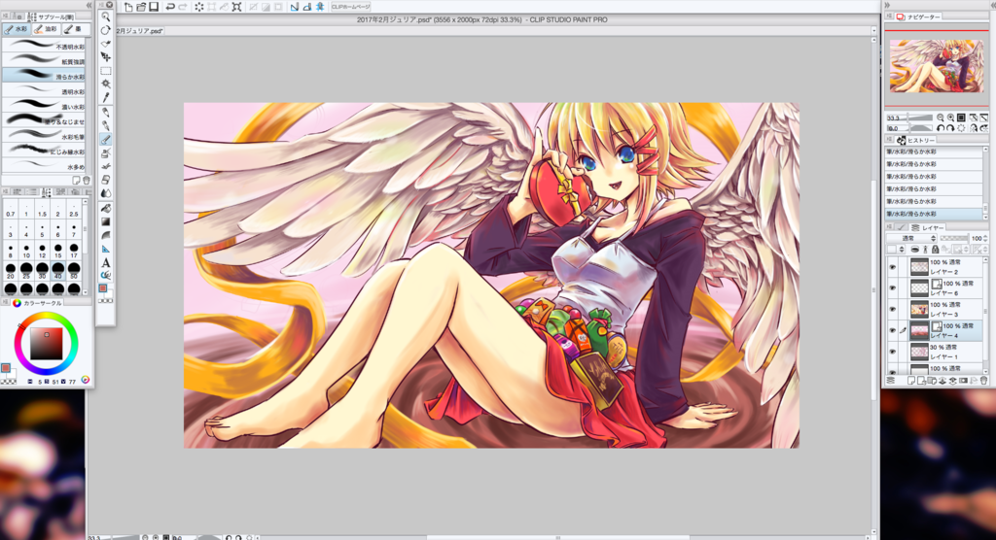
Task: Select the rectangular Selection marquee tool
Action: (x=105, y=71)
